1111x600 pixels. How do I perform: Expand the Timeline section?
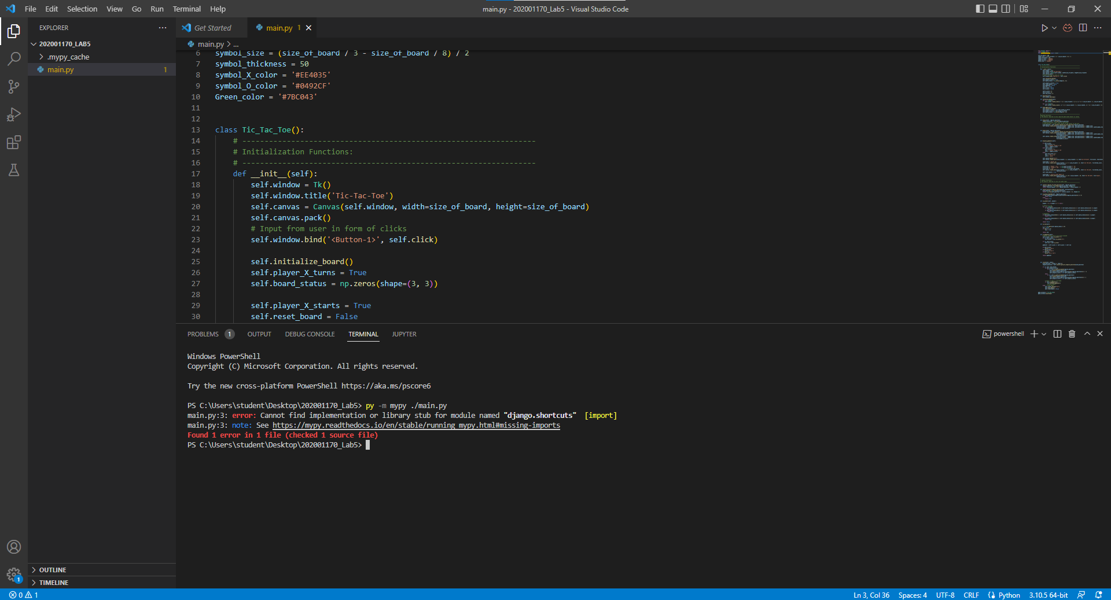102,583
